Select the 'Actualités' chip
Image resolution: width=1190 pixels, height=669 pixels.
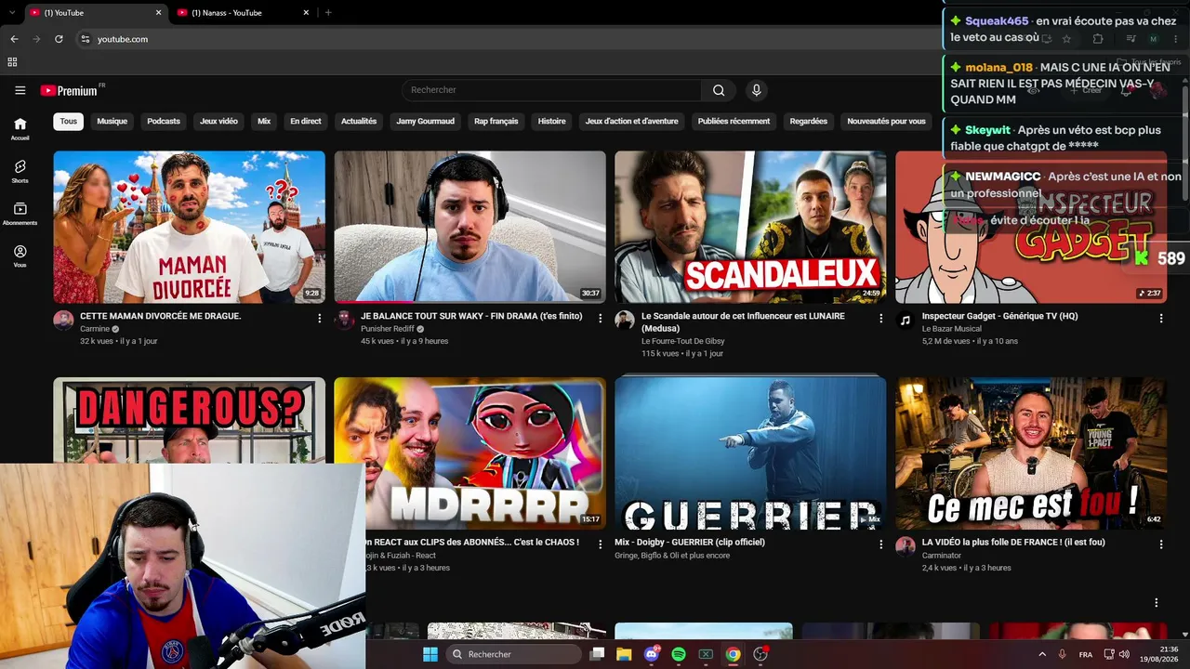coord(359,121)
